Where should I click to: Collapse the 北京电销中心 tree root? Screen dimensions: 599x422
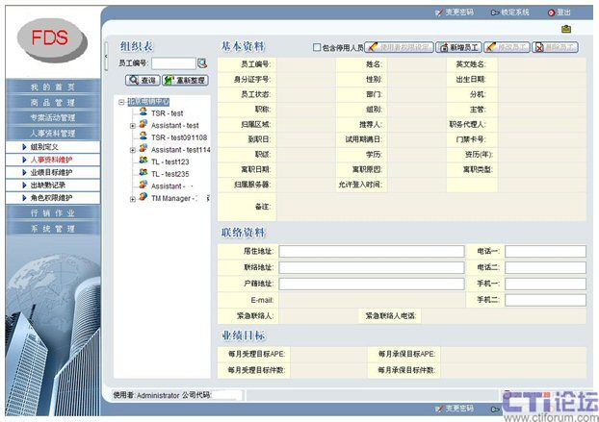click(120, 101)
